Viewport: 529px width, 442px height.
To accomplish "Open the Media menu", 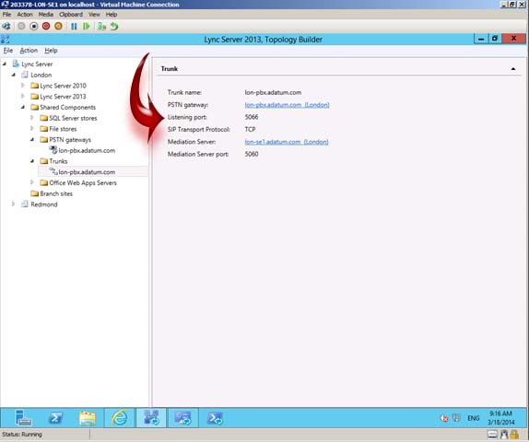I will (x=45, y=15).
